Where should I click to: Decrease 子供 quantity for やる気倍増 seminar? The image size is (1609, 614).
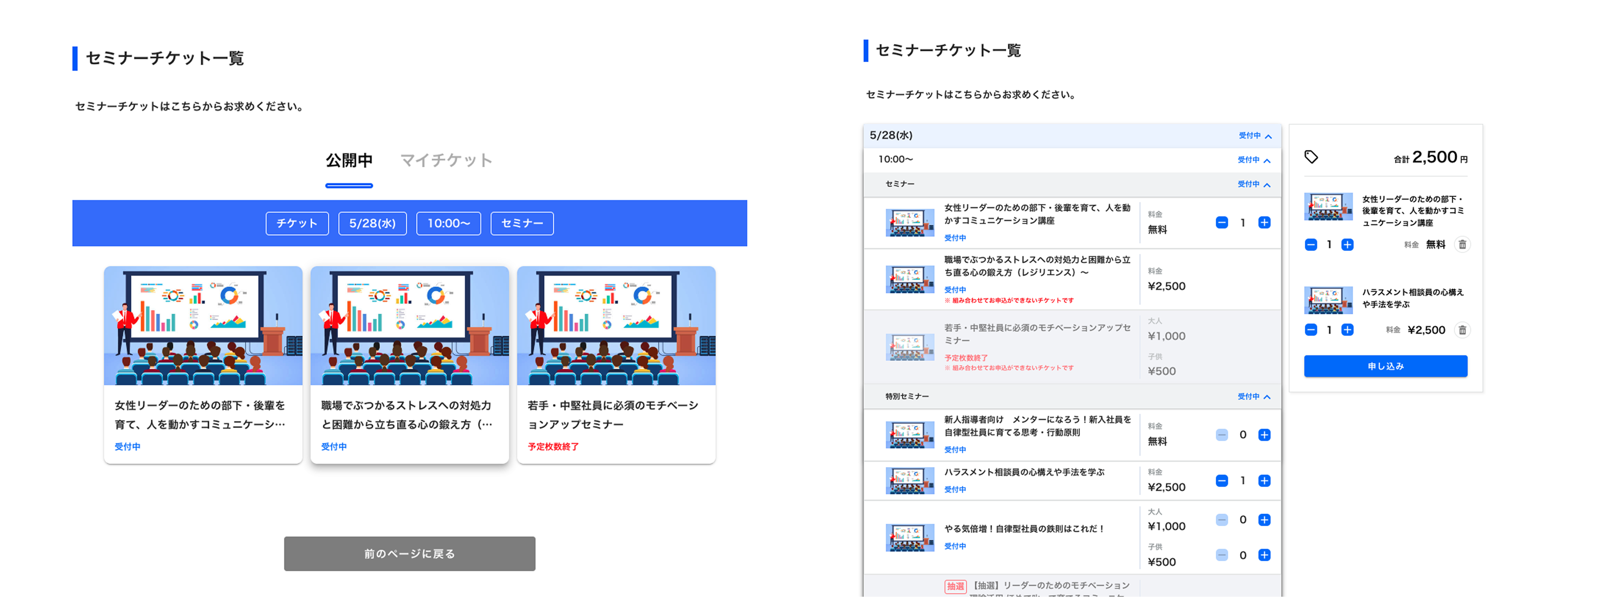(1222, 555)
